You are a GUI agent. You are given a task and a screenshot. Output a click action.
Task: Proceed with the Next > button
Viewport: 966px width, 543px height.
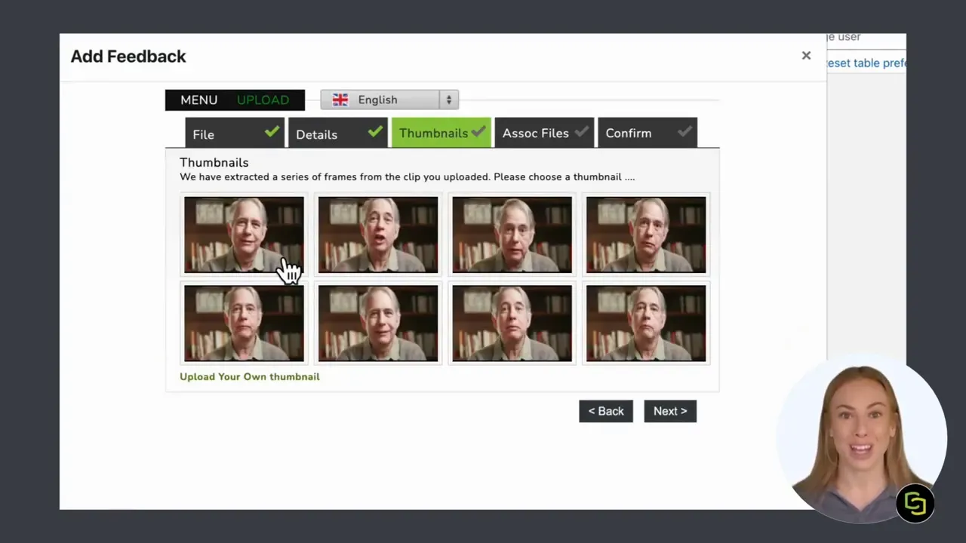pos(670,411)
